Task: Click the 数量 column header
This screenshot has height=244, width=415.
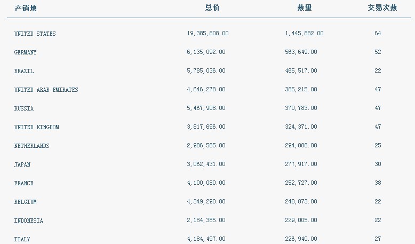Action: tap(305, 7)
